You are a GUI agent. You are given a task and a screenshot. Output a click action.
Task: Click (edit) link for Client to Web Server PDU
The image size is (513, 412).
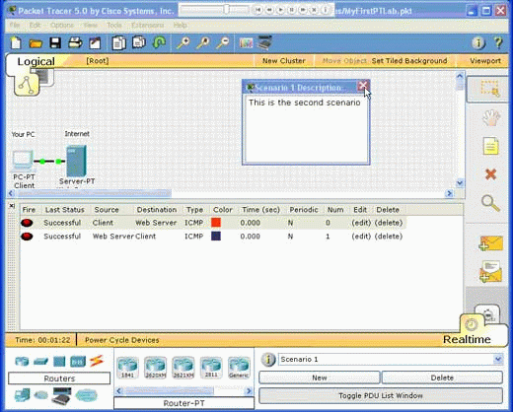(x=361, y=223)
